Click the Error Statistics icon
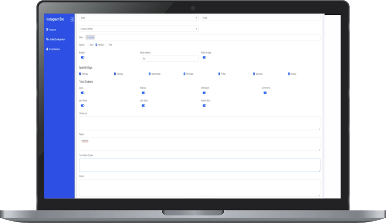The height and width of the screenshot is (223, 386). point(47,49)
